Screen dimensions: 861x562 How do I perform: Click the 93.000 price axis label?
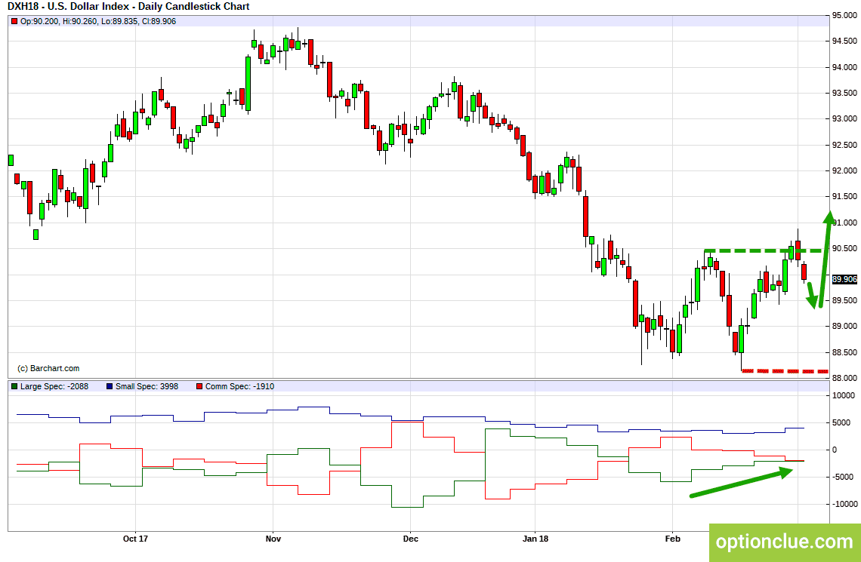(845, 119)
